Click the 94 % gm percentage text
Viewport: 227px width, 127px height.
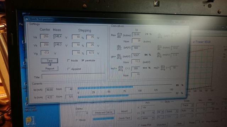[148, 55]
